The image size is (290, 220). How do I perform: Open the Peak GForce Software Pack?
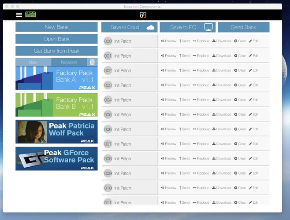[56, 159]
